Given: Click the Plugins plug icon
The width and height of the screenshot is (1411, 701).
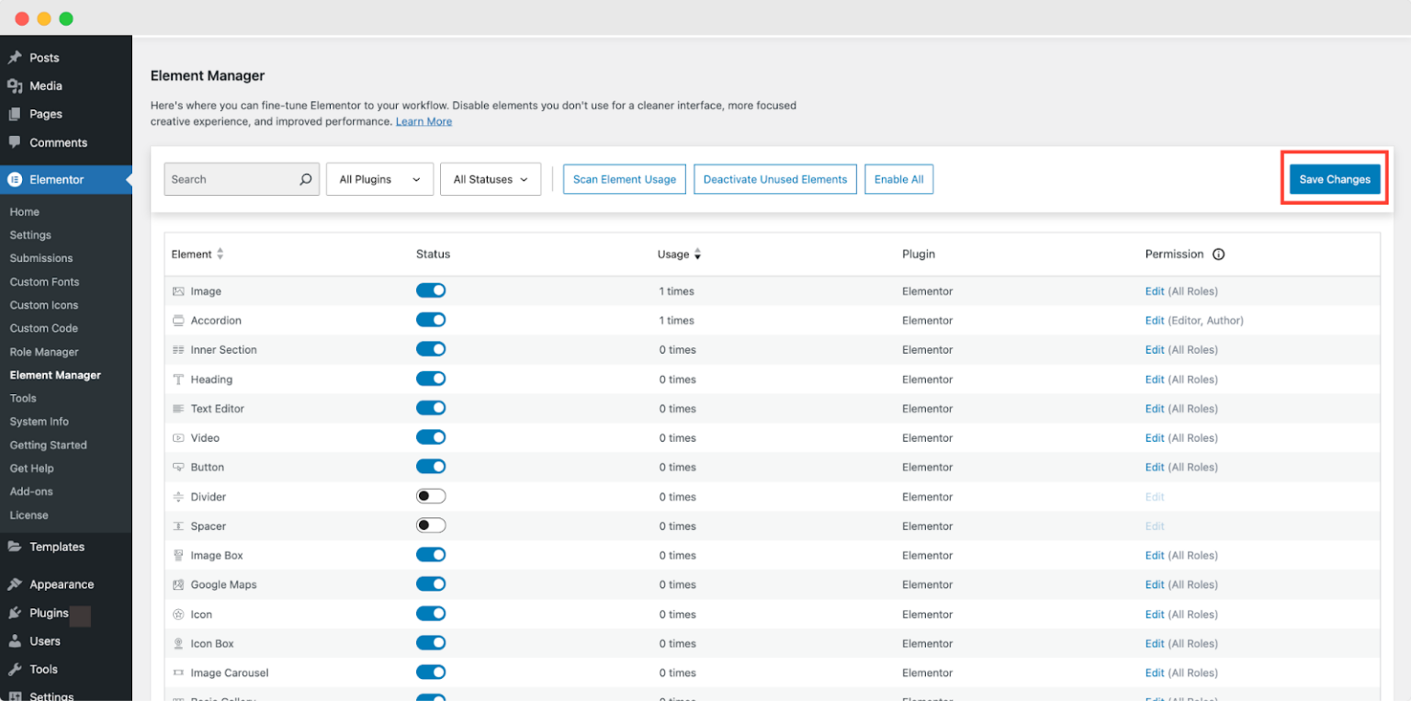Looking at the screenshot, I should pyautogui.click(x=17, y=613).
